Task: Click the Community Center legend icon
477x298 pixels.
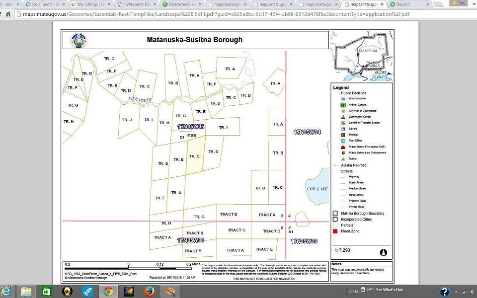Action: point(343,117)
